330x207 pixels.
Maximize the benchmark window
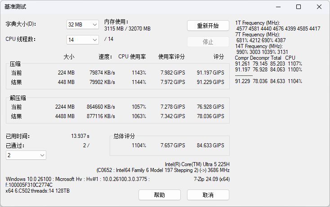pos(299,7)
